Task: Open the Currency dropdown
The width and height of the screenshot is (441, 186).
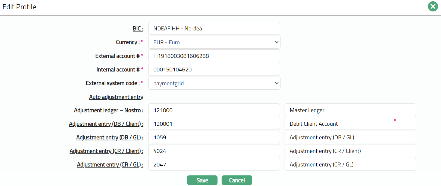Action: pyautogui.click(x=214, y=42)
